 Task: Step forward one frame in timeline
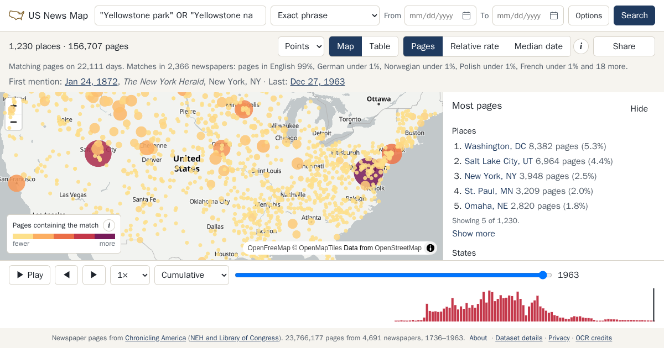click(x=94, y=275)
